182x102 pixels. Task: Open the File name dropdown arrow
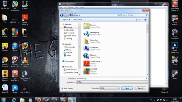tap(147, 79)
